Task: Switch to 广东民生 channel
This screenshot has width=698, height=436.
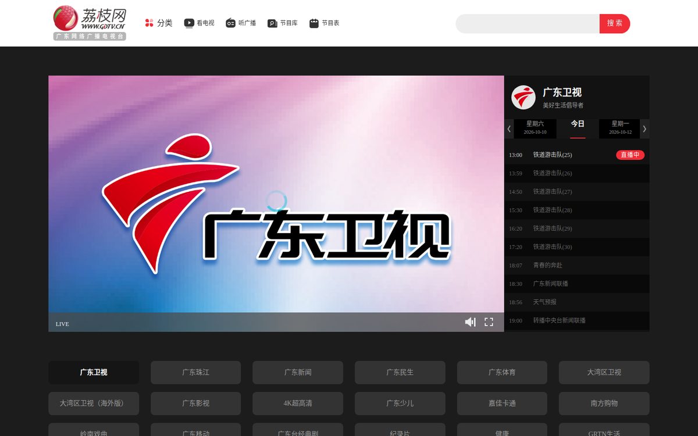Action: click(x=400, y=372)
